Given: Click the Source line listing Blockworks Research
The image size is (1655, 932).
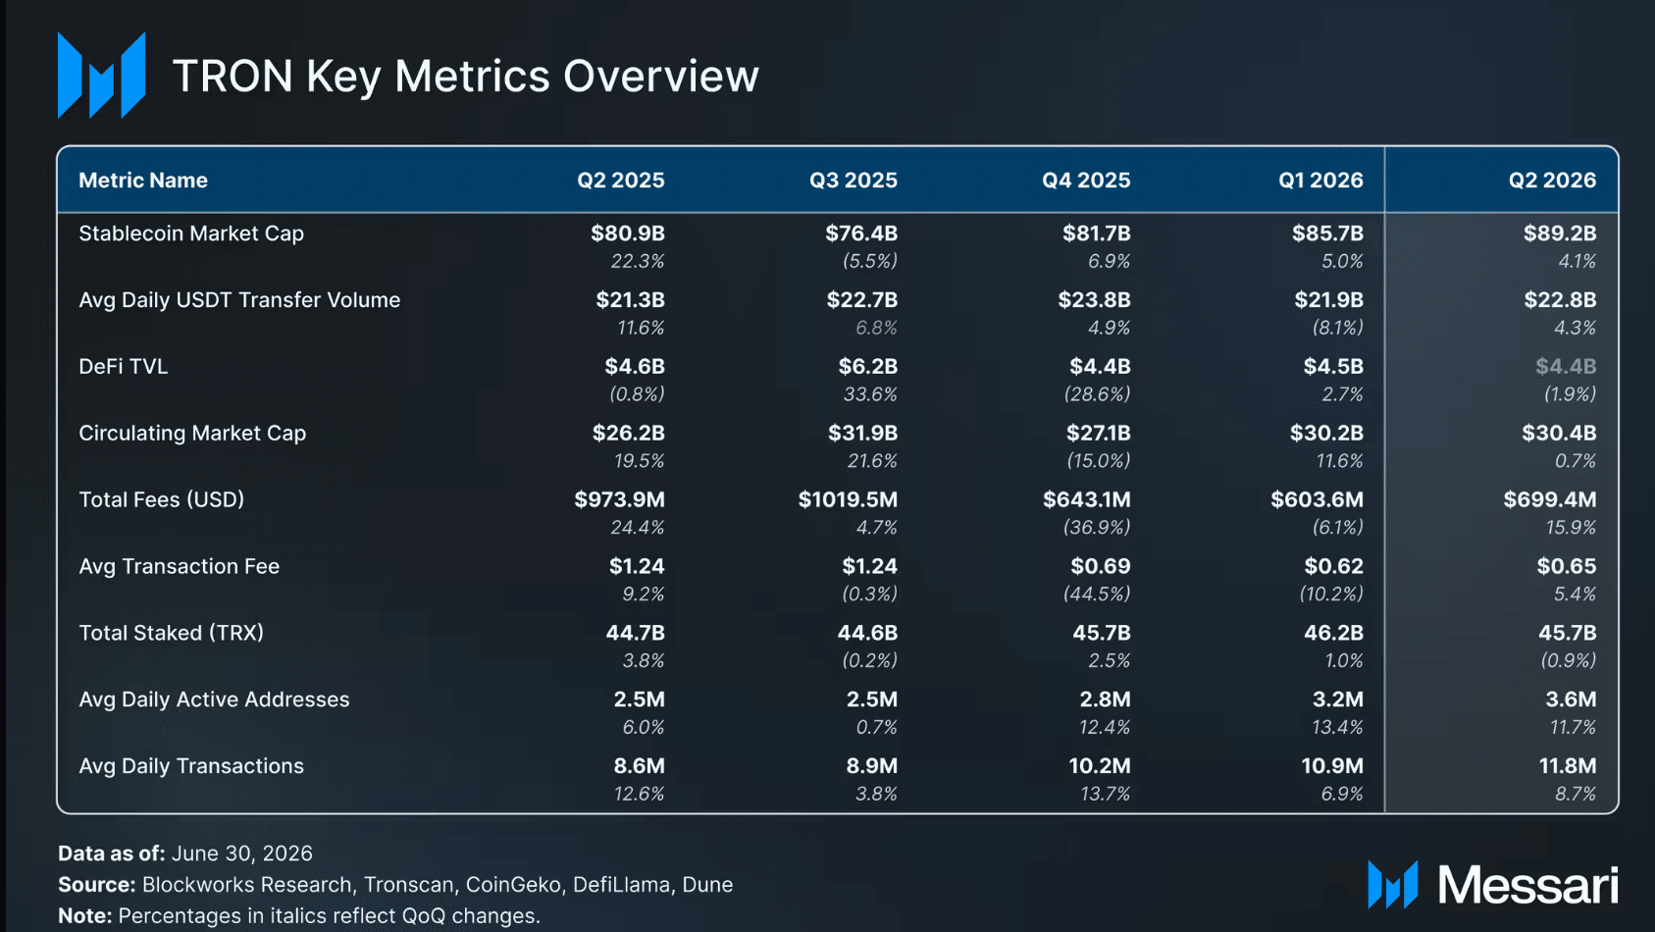Looking at the screenshot, I should pyautogui.click(x=395, y=885).
